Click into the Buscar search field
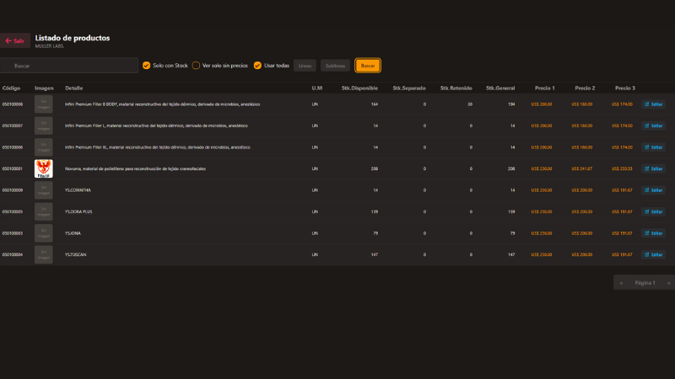Viewport: 675px width, 379px height. coord(72,66)
